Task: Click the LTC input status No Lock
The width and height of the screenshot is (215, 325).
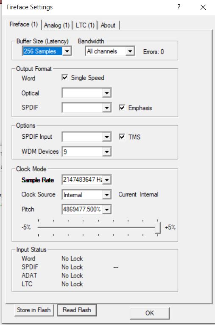Action: click(72, 284)
